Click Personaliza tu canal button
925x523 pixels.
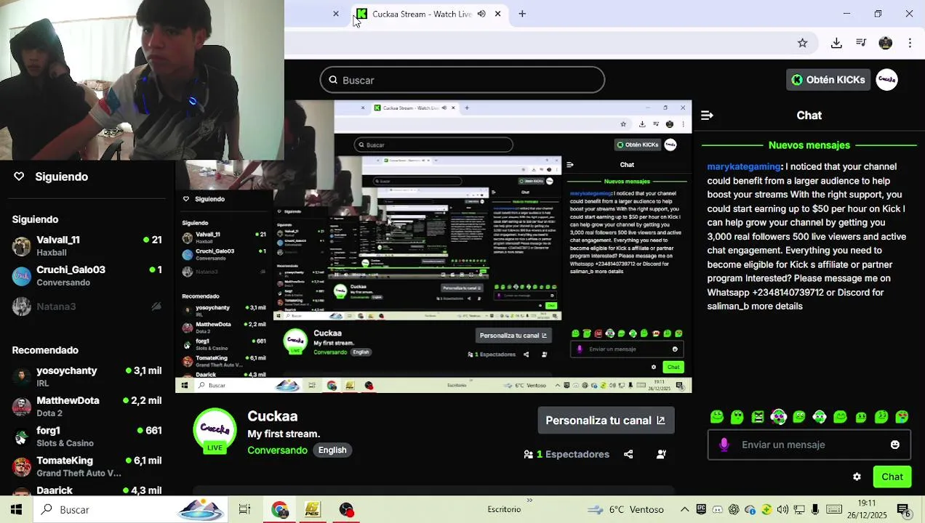[606, 420]
